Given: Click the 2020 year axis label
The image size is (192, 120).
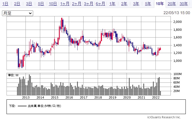Looking at the screenshot, I should (x=127, y=97).
